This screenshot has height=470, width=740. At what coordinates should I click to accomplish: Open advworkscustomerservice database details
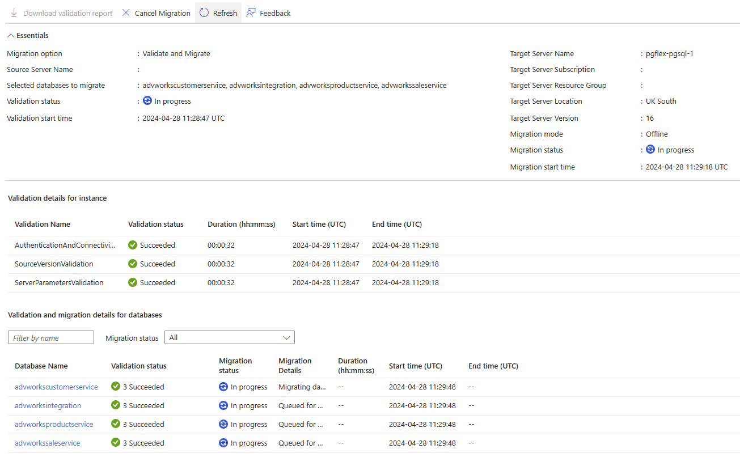click(56, 387)
